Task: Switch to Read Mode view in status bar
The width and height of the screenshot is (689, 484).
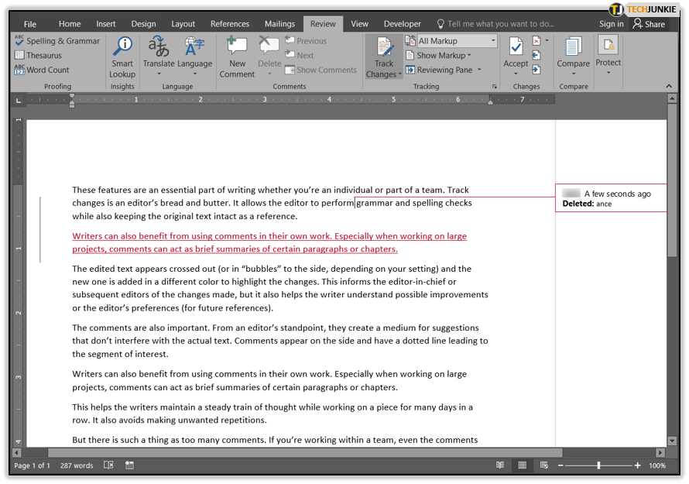Action: pyautogui.click(x=500, y=465)
